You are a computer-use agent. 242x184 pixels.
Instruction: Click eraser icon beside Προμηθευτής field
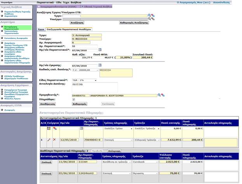(x=164, y=95)
